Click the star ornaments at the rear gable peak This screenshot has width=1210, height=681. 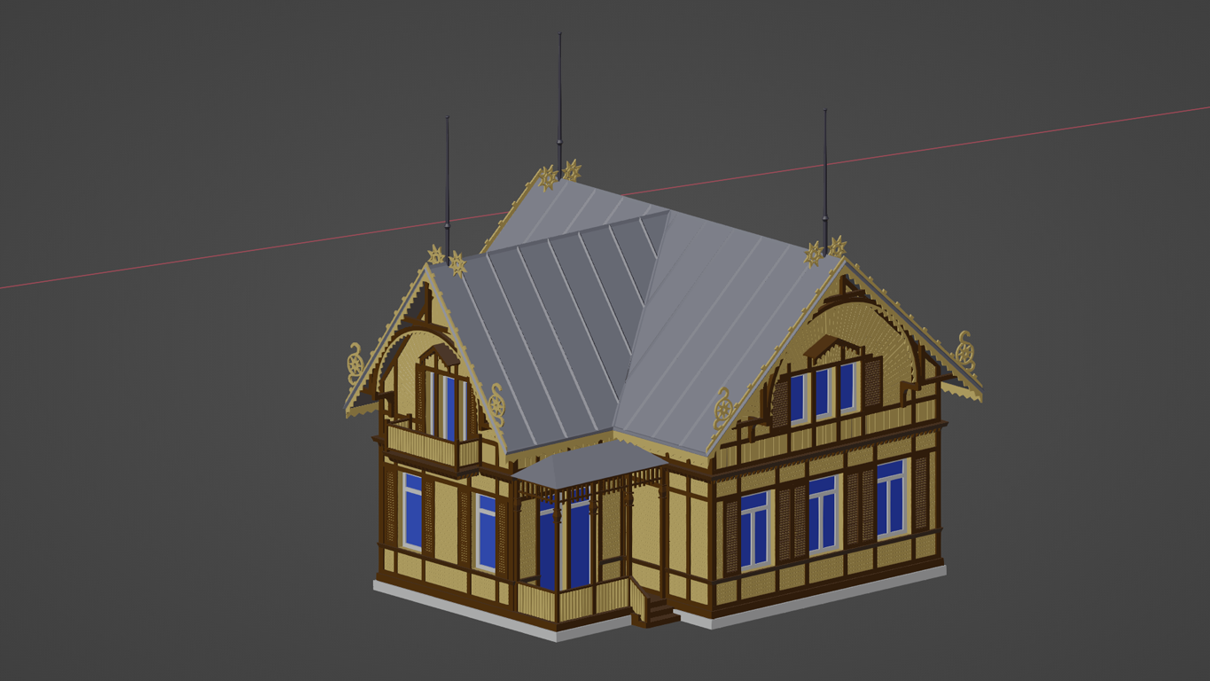559,174
